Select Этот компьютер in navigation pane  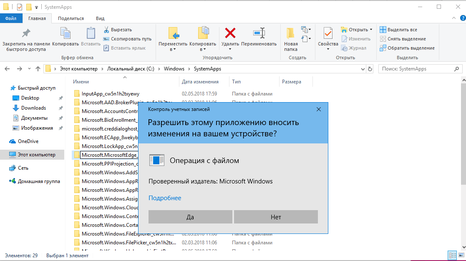(32, 155)
